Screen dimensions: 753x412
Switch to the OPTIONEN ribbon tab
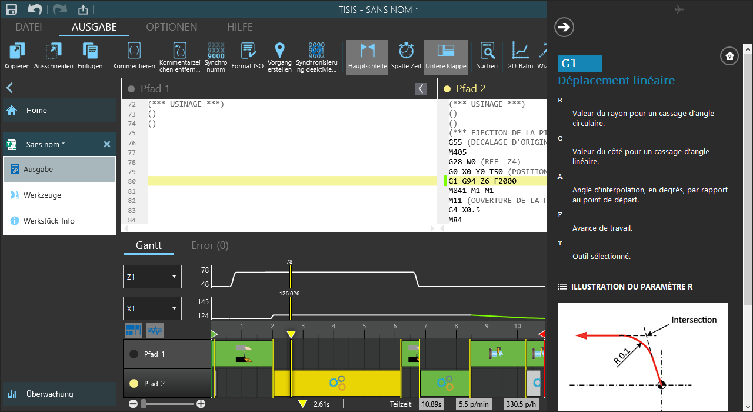point(171,27)
